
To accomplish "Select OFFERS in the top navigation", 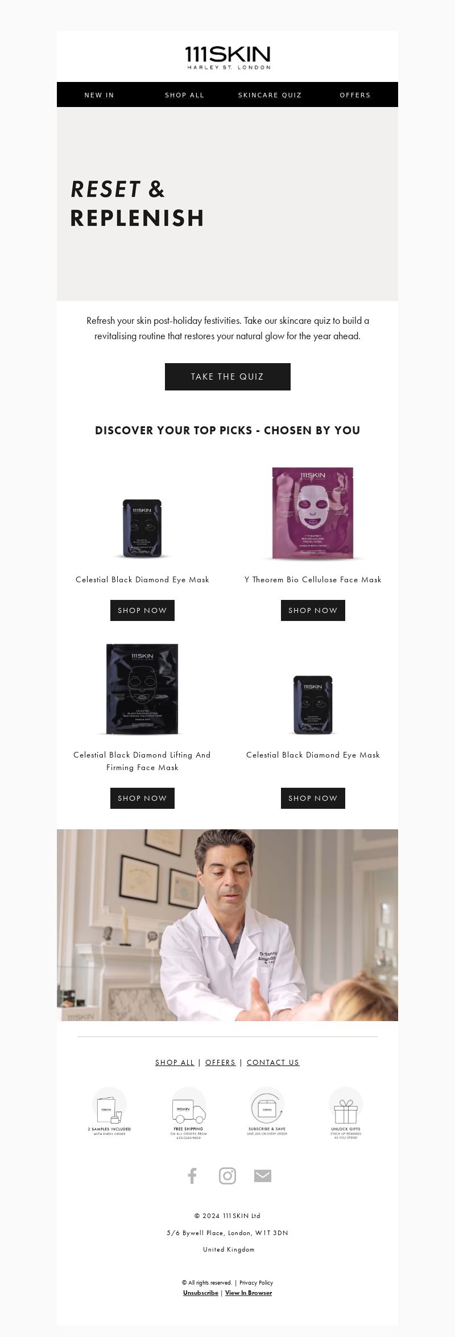I will pos(355,95).
